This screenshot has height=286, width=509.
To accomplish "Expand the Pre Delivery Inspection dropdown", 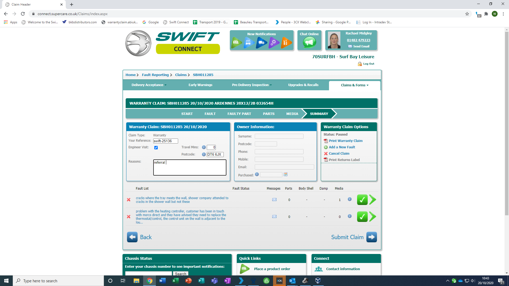I will point(252,85).
